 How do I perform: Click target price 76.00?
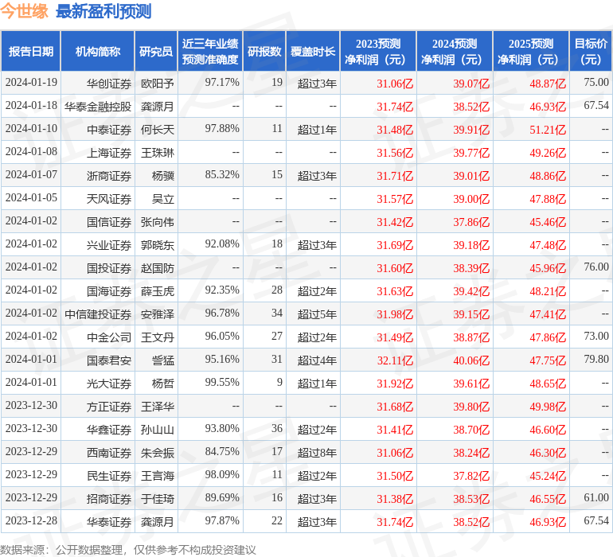pyautogui.click(x=596, y=267)
